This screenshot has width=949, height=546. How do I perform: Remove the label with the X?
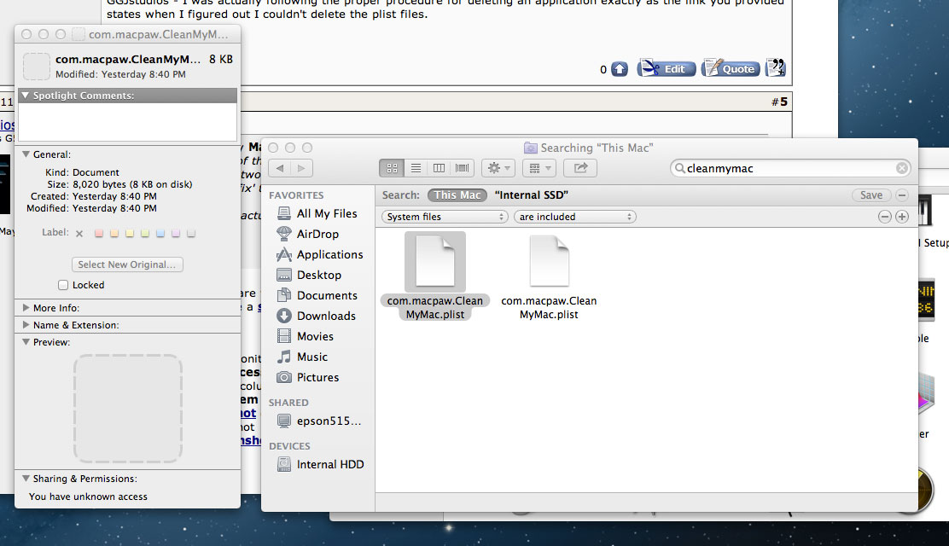pyautogui.click(x=79, y=233)
